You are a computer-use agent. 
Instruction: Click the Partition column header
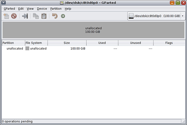click(x=13, y=43)
